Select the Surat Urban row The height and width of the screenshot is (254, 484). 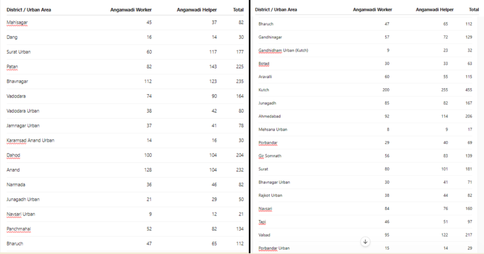pyautogui.click(x=125, y=52)
